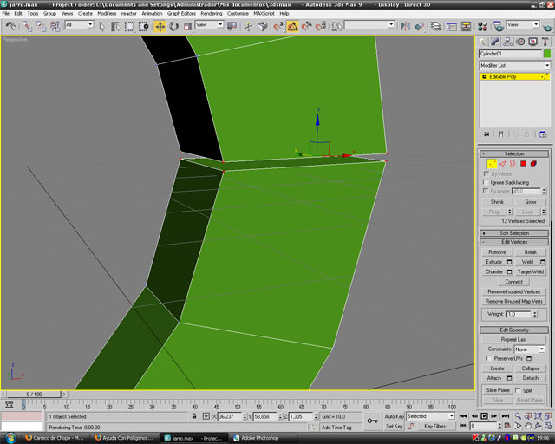
Task: Toggle the Selection Lock padlock
Action: 194,416
